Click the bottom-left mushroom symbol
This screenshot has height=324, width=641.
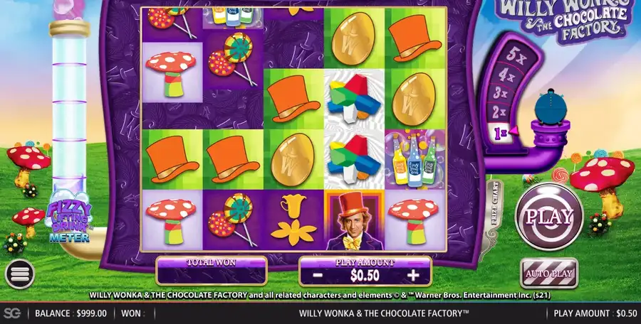[x=172, y=220]
